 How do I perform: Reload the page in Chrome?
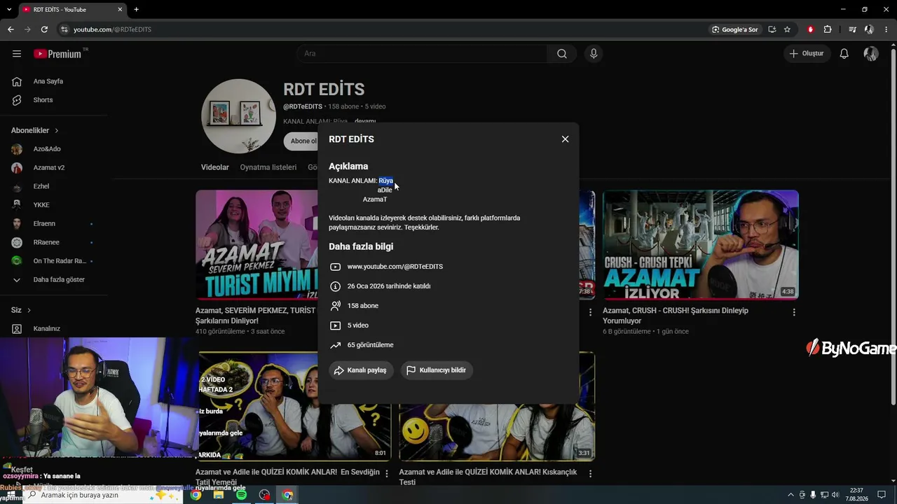click(44, 29)
